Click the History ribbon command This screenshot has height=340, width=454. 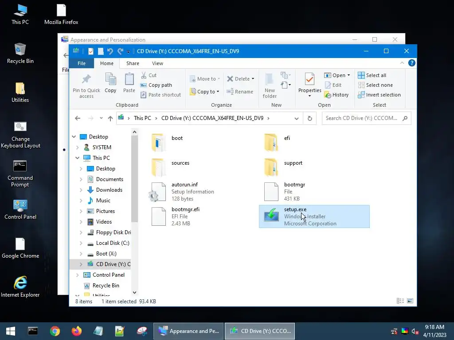pyautogui.click(x=337, y=95)
